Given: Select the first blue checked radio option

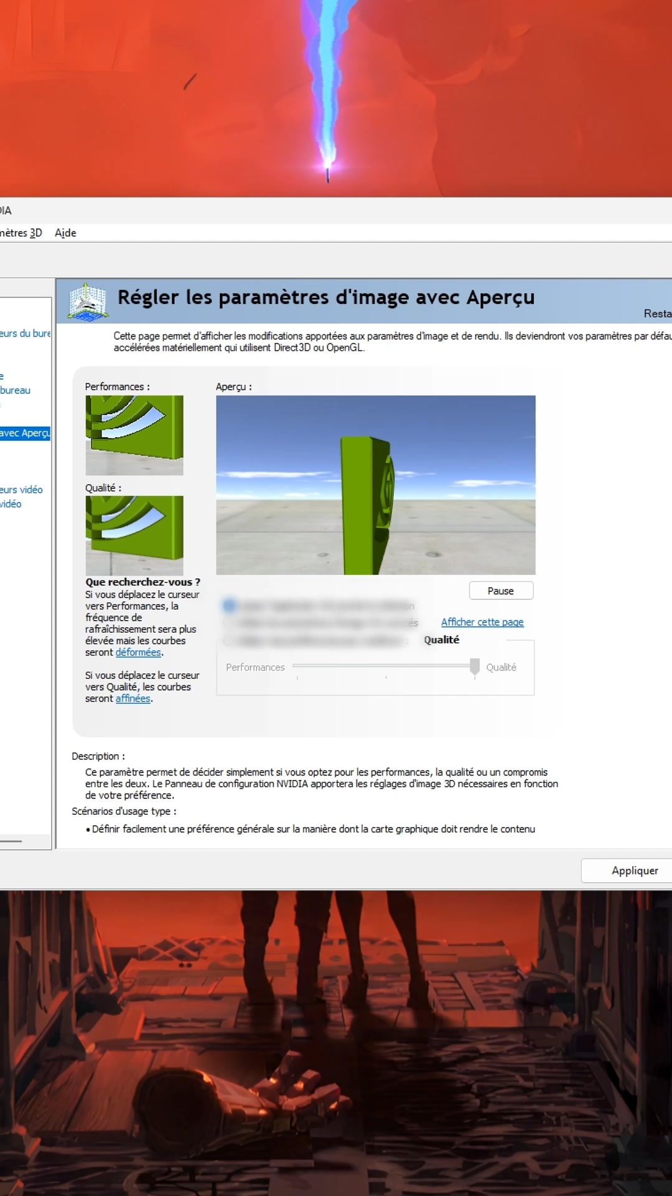Looking at the screenshot, I should pos(230,605).
